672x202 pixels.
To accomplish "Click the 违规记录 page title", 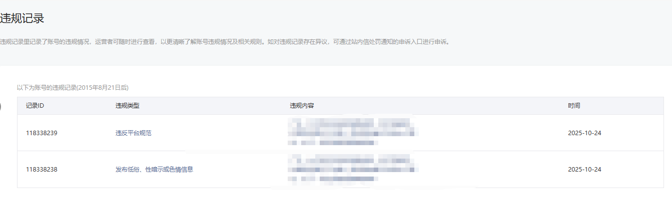I will click(22, 19).
